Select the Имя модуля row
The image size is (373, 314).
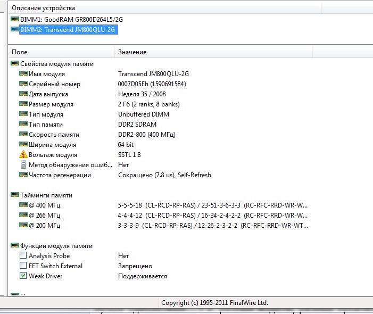(47, 74)
